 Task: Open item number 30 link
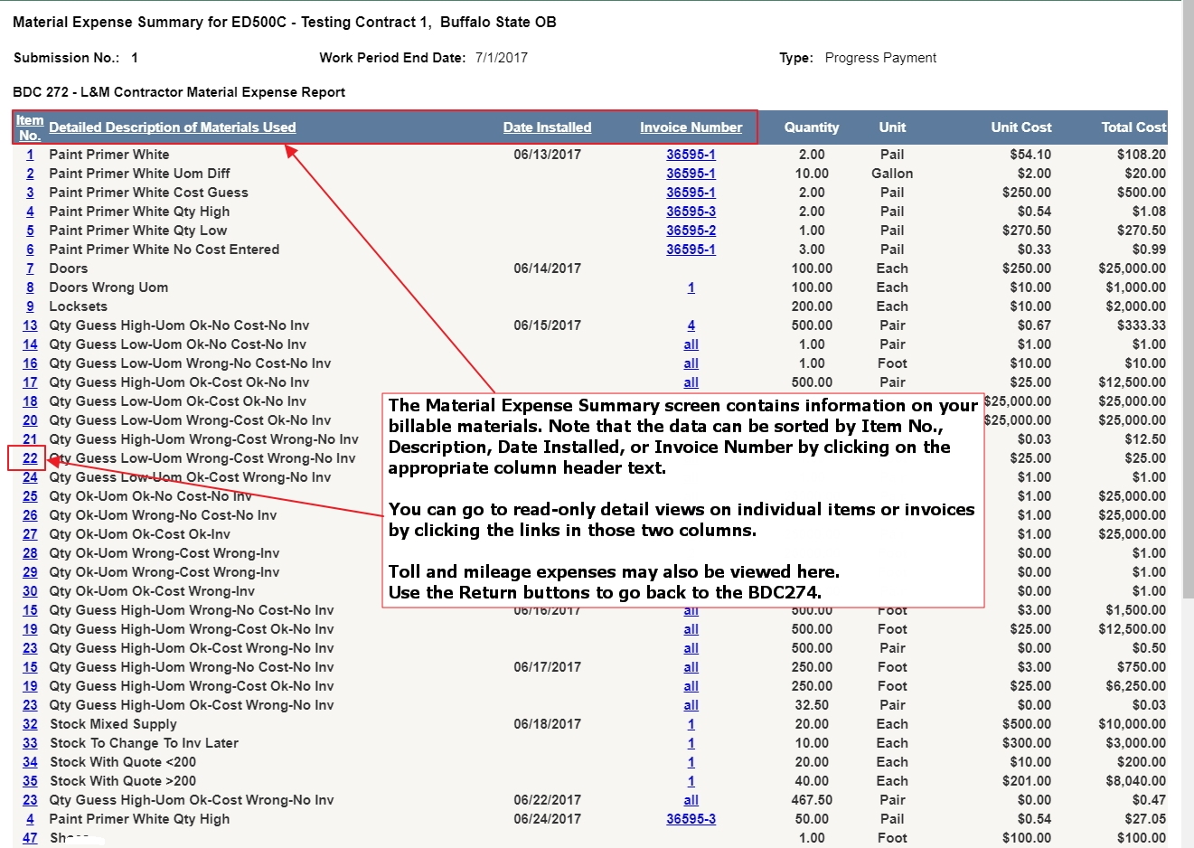(30, 591)
